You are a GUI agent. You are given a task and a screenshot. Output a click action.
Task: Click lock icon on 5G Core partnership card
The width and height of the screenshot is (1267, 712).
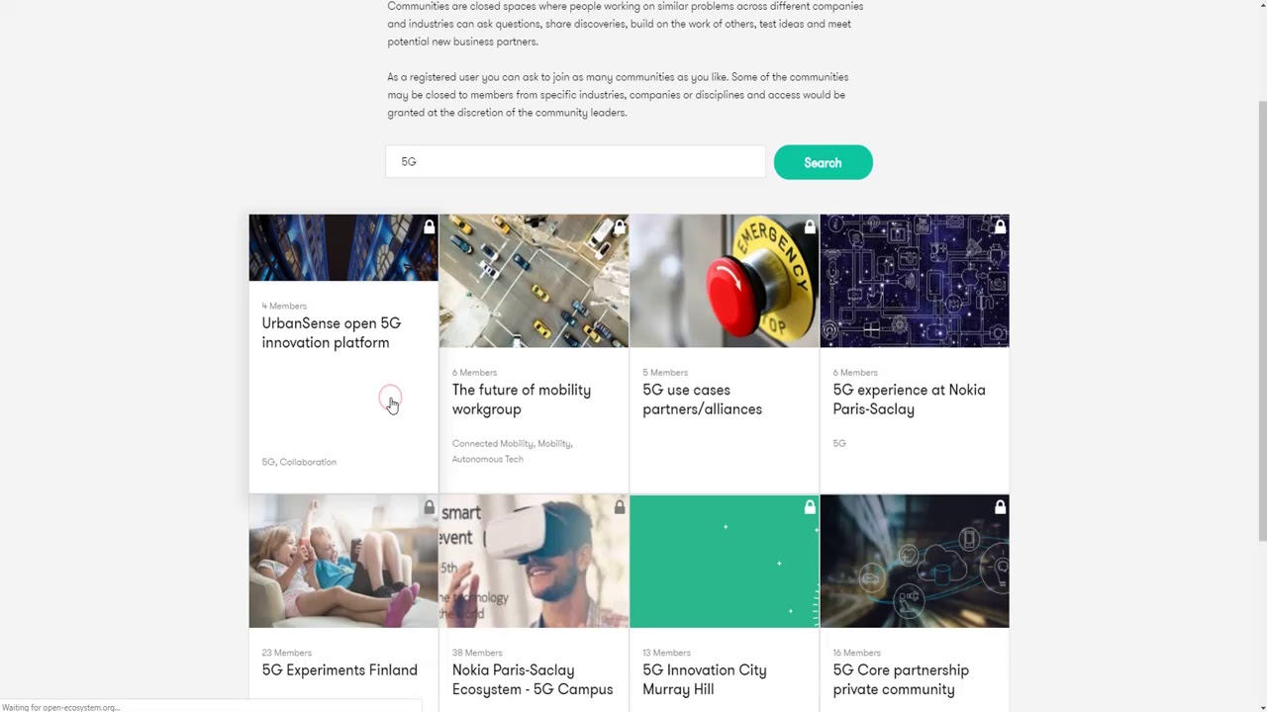(x=1000, y=507)
